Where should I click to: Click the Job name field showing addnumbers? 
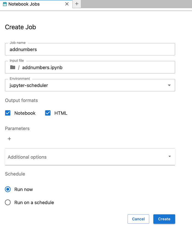point(90,49)
